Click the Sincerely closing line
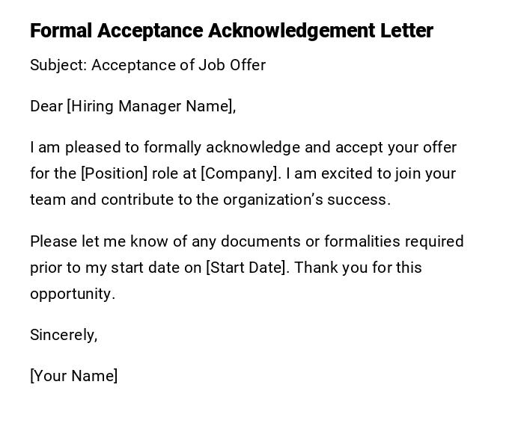Image resolution: width=524 pixels, height=423 pixels. click(64, 335)
